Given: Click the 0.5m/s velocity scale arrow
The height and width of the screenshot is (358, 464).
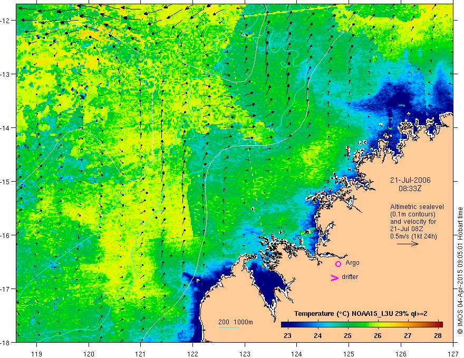Looking at the screenshot, I should [x=408, y=244].
